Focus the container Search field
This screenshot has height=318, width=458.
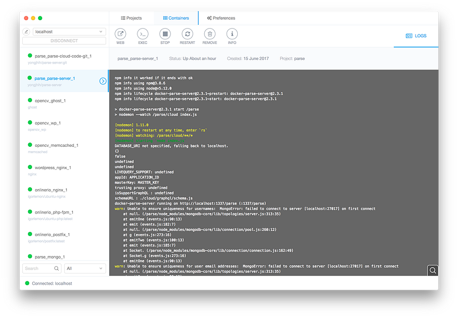pyautogui.click(x=42, y=268)
